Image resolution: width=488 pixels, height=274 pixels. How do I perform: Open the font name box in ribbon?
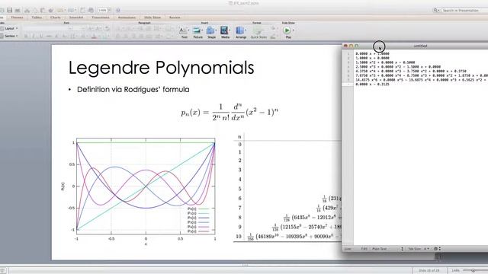click(47, 28)
